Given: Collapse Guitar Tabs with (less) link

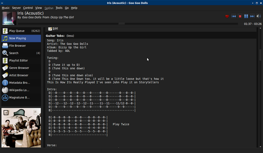Looking at the screenshot, I should [70, 36].
